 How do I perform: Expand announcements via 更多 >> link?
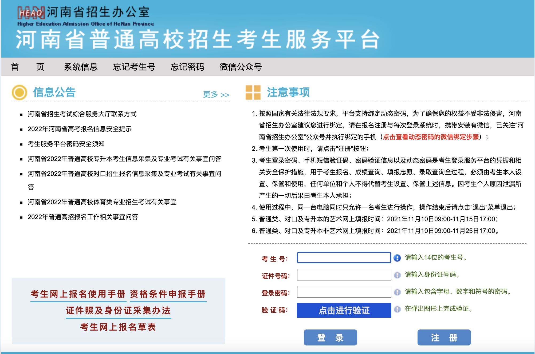click(x=216, y=94)
